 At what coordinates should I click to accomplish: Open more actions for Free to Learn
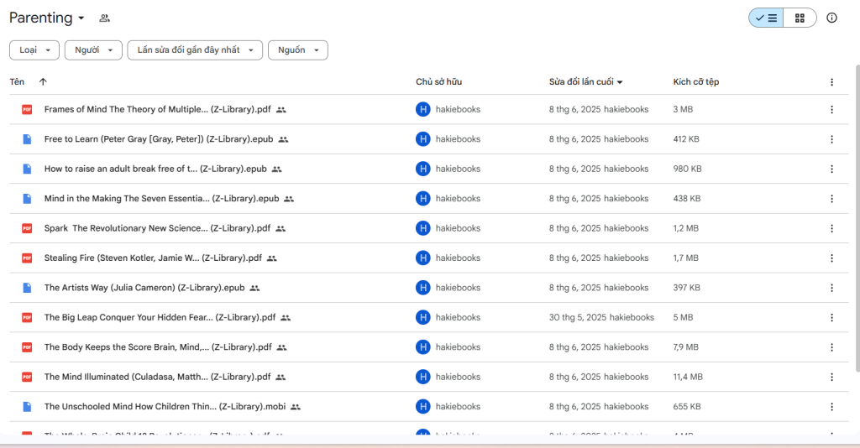[x=831, y=139]
